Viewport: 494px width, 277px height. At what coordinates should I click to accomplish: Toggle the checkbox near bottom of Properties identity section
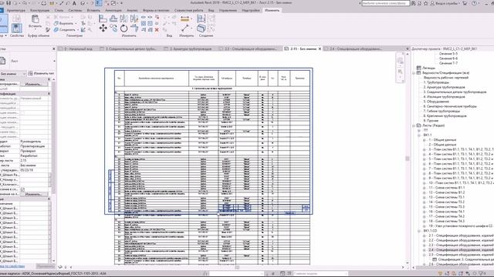tap(22, 189)
